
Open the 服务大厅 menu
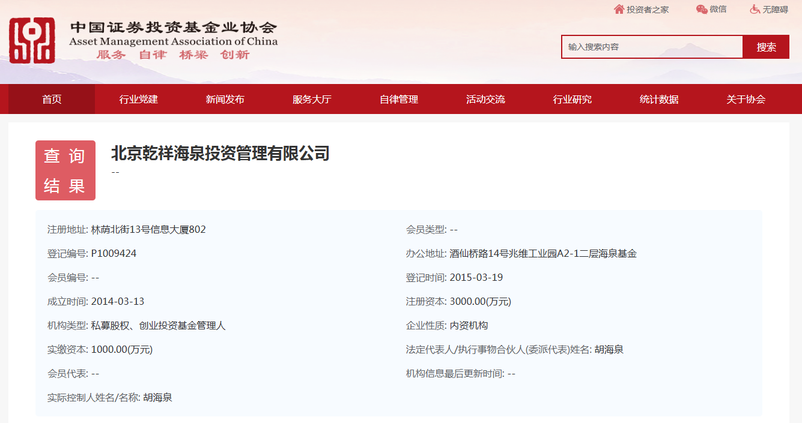(312, 100)
